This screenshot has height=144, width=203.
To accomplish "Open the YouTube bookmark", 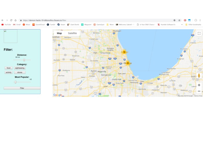I will coord(6,24).
